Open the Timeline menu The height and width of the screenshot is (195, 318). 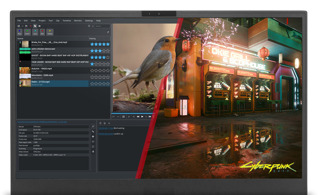[x=67, y=21]
